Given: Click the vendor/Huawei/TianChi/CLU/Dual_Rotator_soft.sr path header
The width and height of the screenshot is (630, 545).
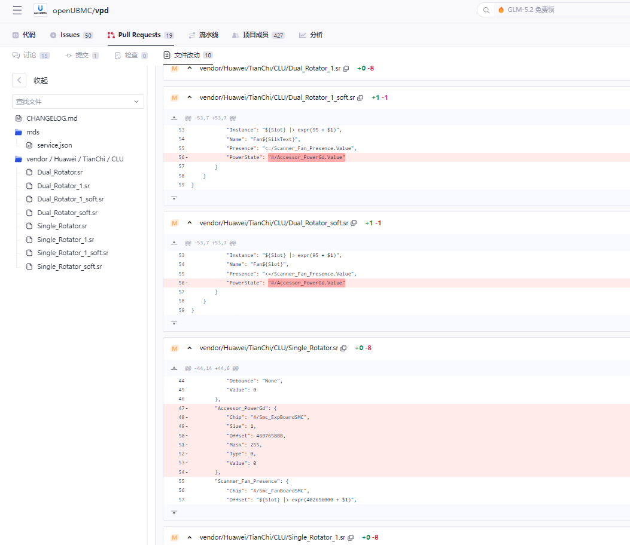Looking at the screenshot, I should (x=274, y=223).
